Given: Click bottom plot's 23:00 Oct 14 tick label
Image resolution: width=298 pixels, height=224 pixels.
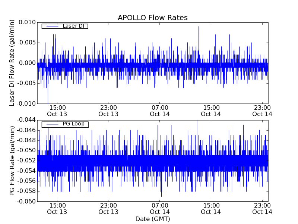Looking at the screenshot, I should click(x=262, y=209).
